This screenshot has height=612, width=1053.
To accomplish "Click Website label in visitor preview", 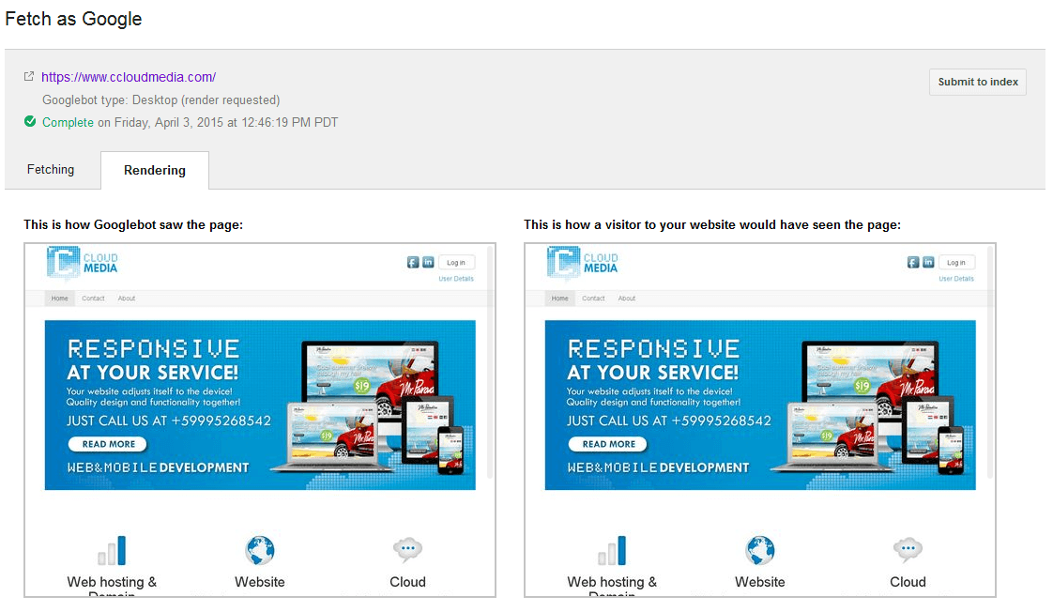I will 760,582.
